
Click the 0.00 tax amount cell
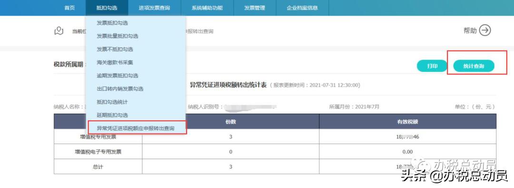pyautogui.click(x=407, y=152)
